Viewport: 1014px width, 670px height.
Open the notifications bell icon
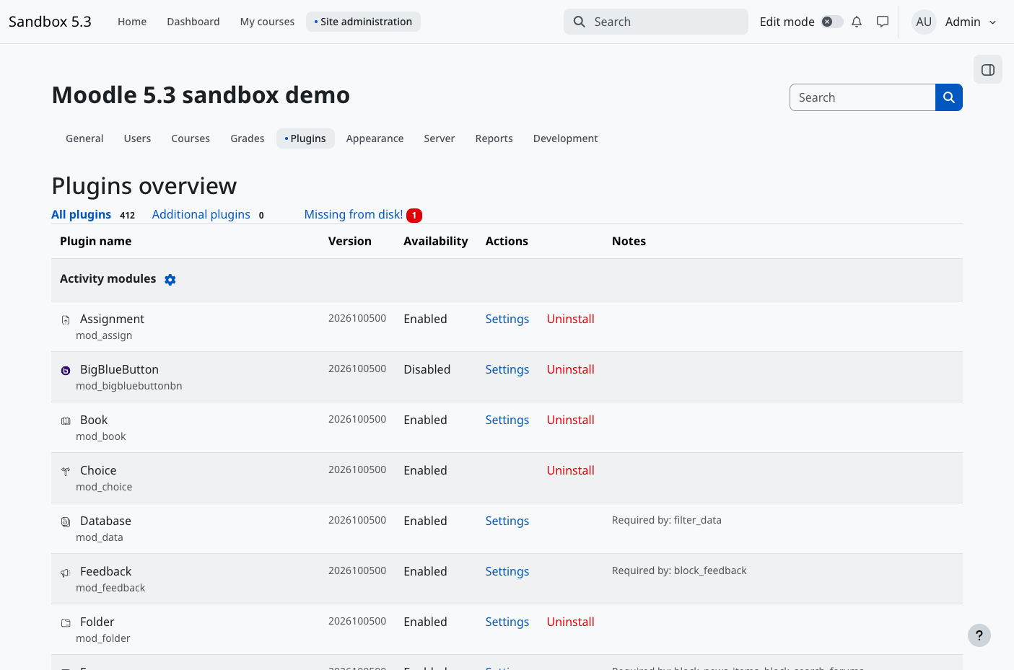click(857, 22)
